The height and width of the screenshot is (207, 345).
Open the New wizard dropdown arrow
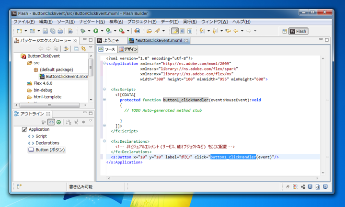[26, 31]
